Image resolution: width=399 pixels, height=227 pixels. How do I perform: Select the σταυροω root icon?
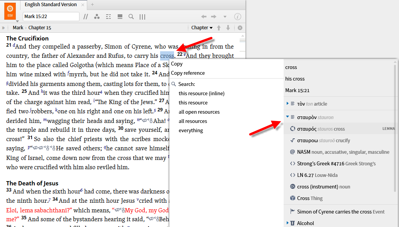point(292,140)
